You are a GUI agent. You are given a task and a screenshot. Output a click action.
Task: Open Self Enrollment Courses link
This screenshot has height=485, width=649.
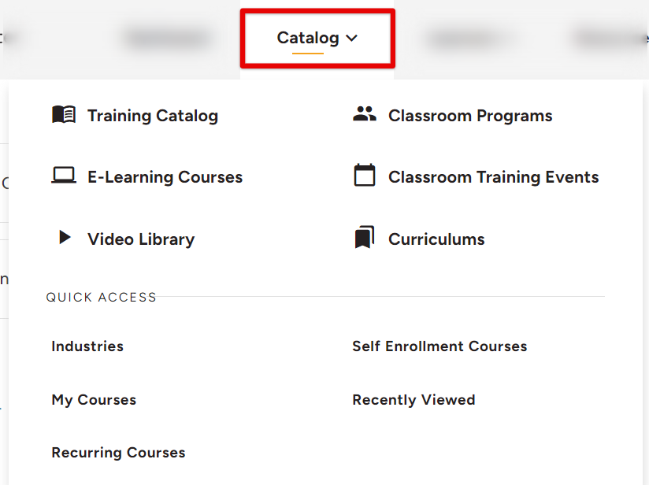[439, 346]
